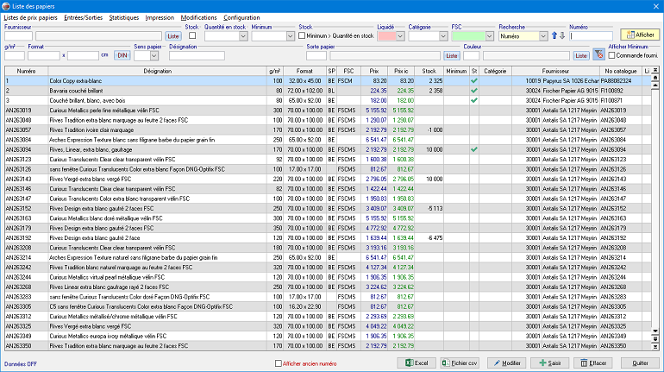Enable Afficher ancien numéro checkbox
Image resolution: width=664 pixels, height=372 pixels.
(279, 363)
